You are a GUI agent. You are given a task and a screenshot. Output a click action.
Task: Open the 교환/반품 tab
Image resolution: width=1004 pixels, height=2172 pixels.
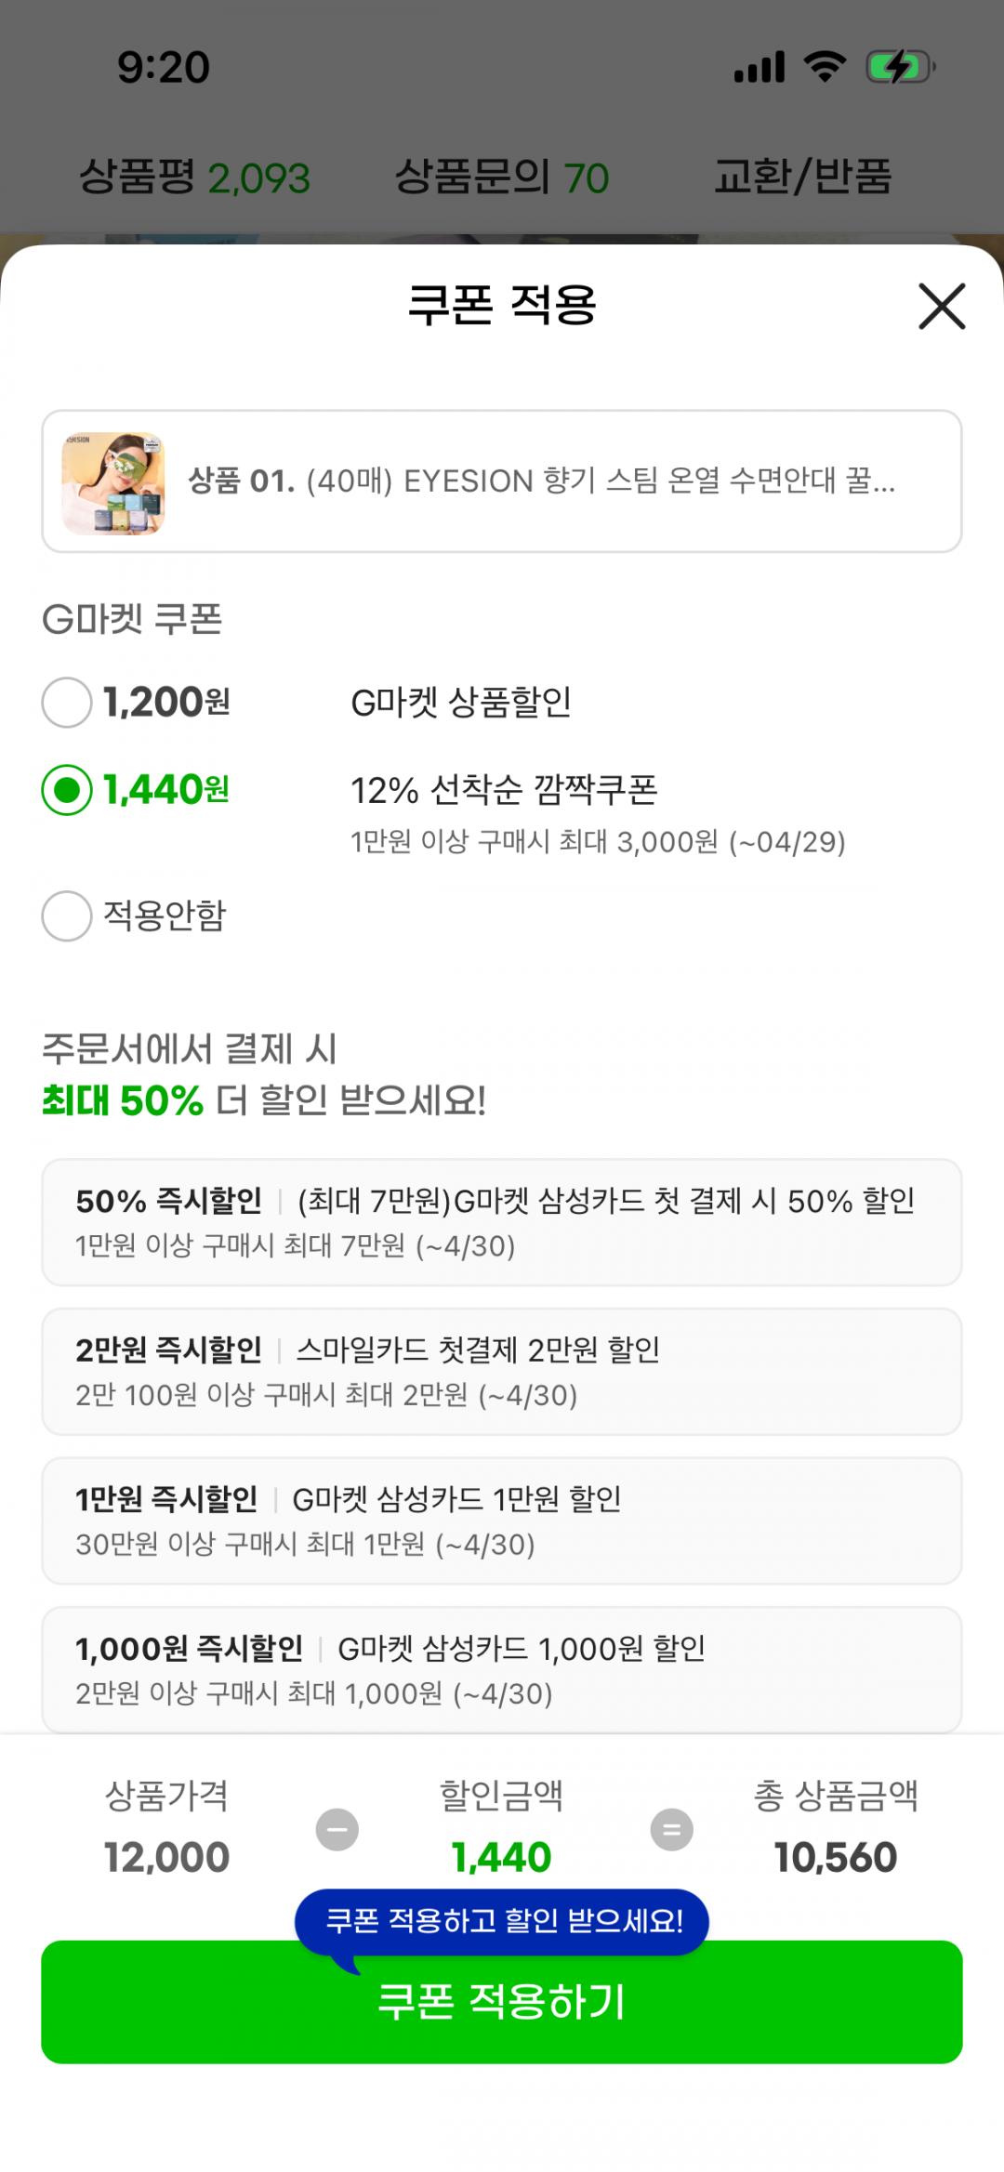tap(802, 177)
